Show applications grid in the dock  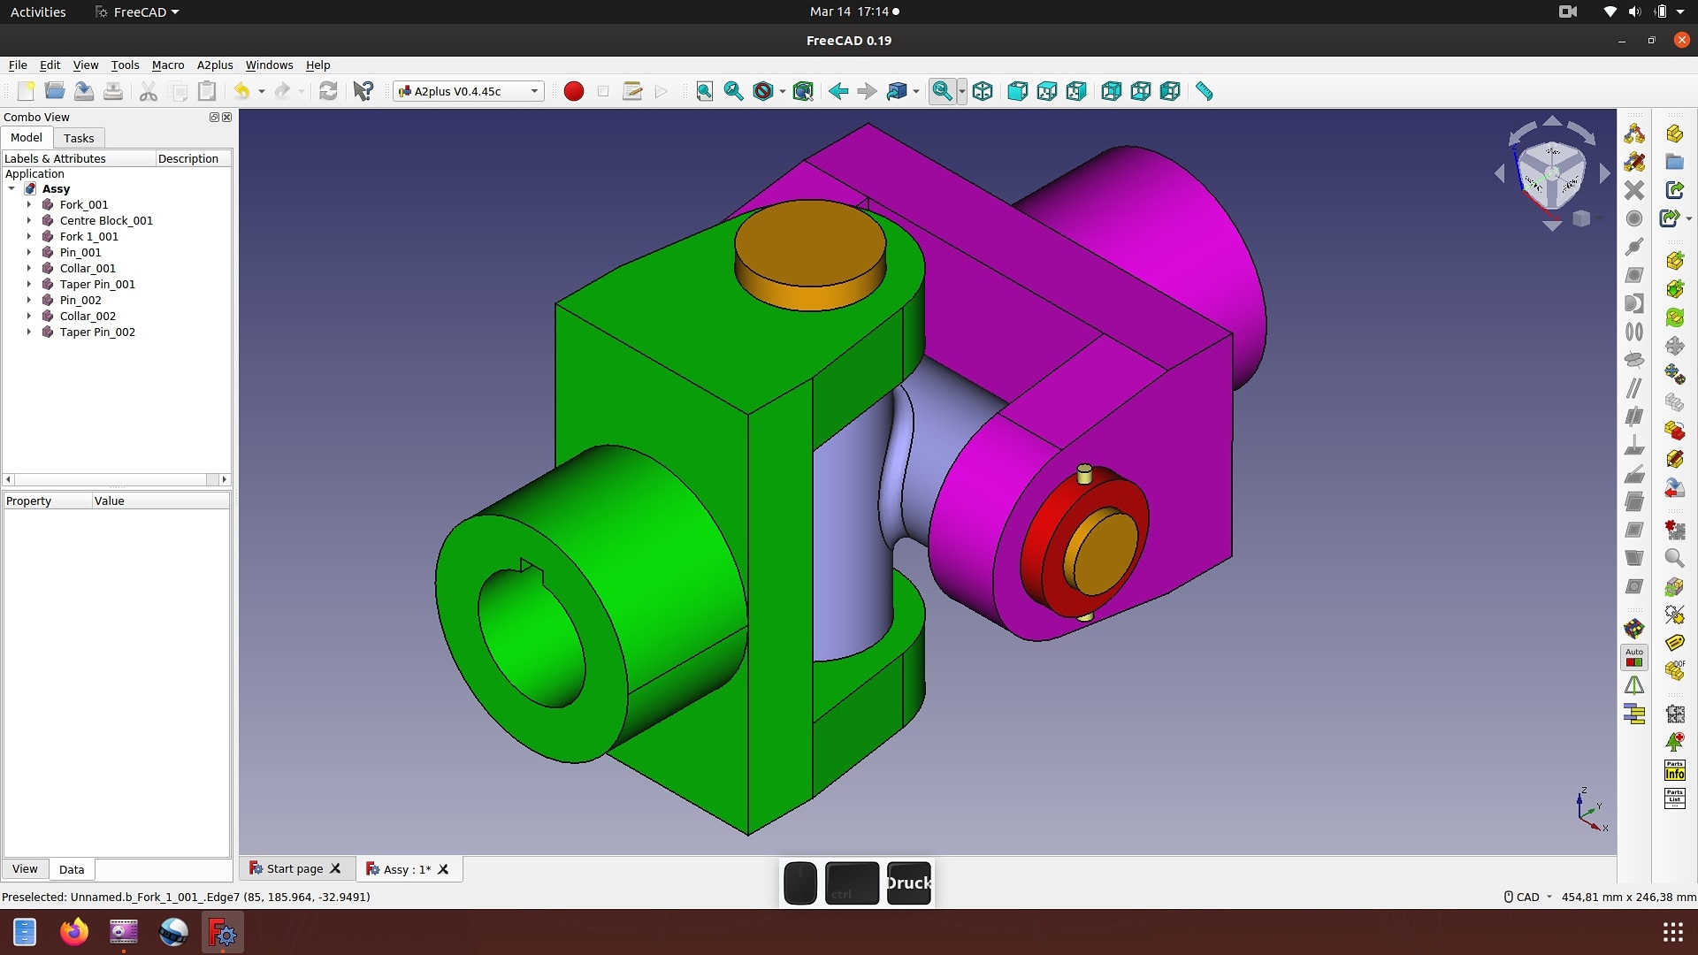click(1672, 932)
